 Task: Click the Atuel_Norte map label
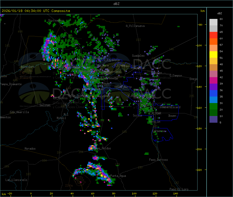(123, 87)
